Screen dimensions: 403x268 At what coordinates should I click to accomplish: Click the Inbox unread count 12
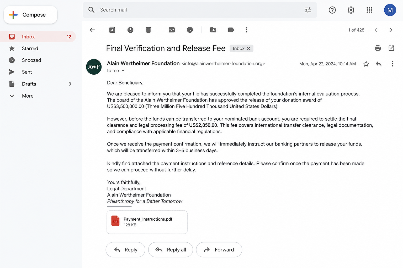(x=69, y=37)
